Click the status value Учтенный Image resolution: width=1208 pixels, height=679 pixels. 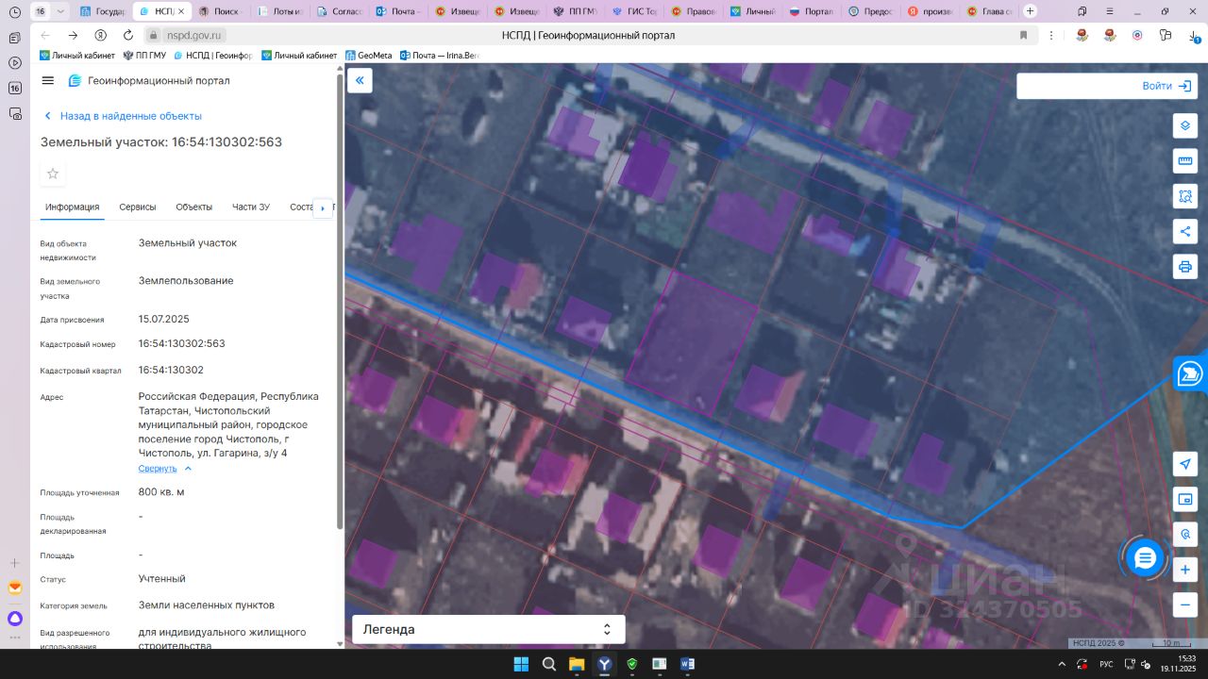click(162, 579)
